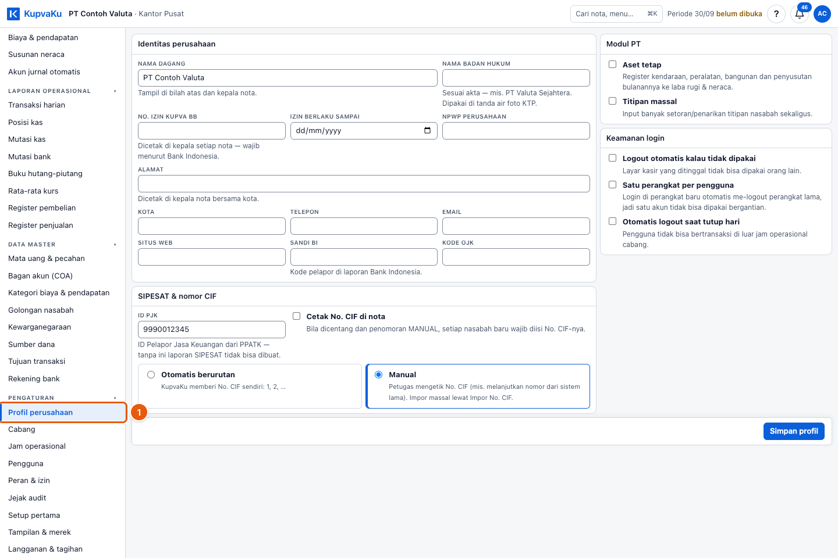The height and width of the screenshot is (558, 838).
Task: Click the Alamat input field
Action: pos(364,184)
